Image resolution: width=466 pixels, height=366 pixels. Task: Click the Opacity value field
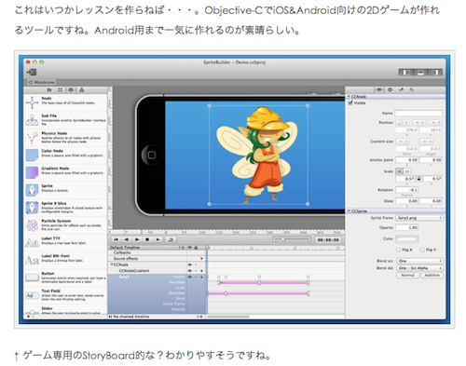click(407, 228)
